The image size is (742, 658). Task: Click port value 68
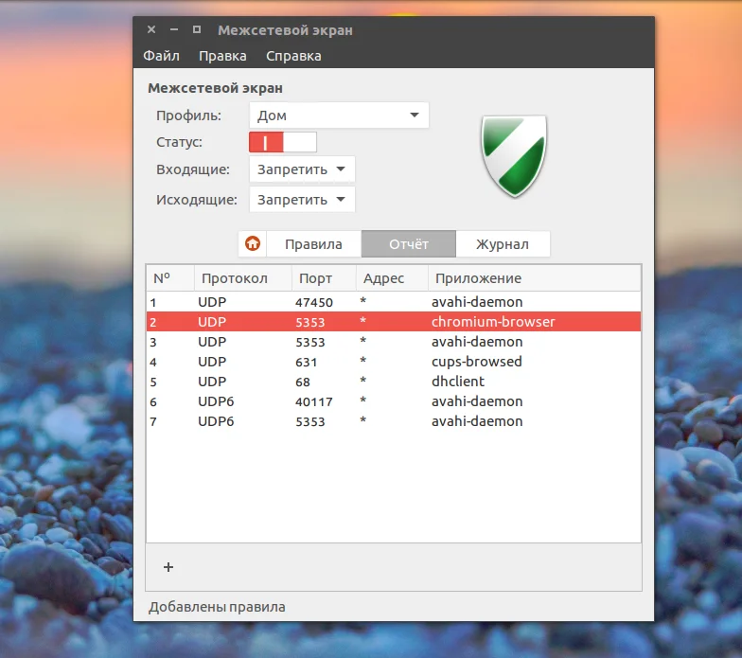point(303,382)
